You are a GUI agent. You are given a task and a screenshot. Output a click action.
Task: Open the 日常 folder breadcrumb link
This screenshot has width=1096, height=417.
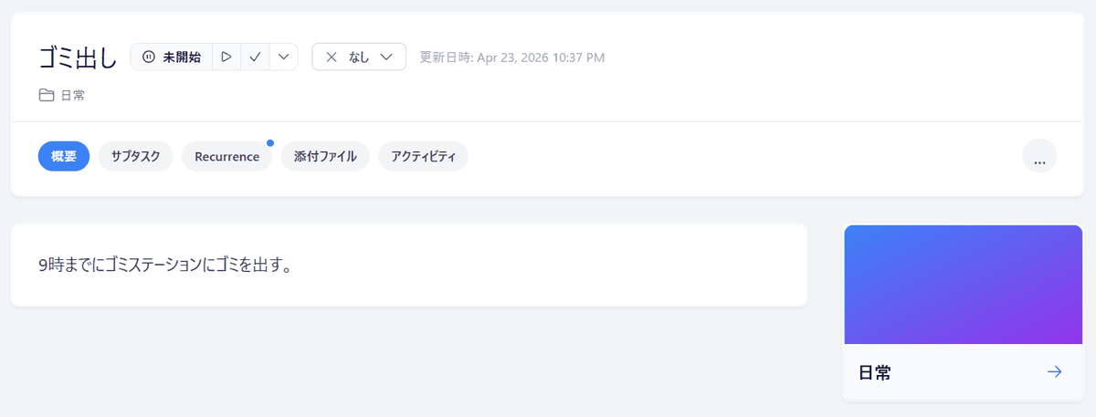point(73,95)
